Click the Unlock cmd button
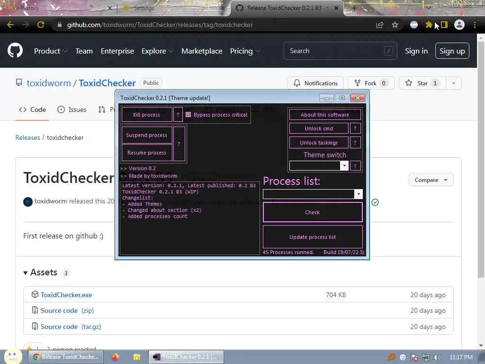 319,128
